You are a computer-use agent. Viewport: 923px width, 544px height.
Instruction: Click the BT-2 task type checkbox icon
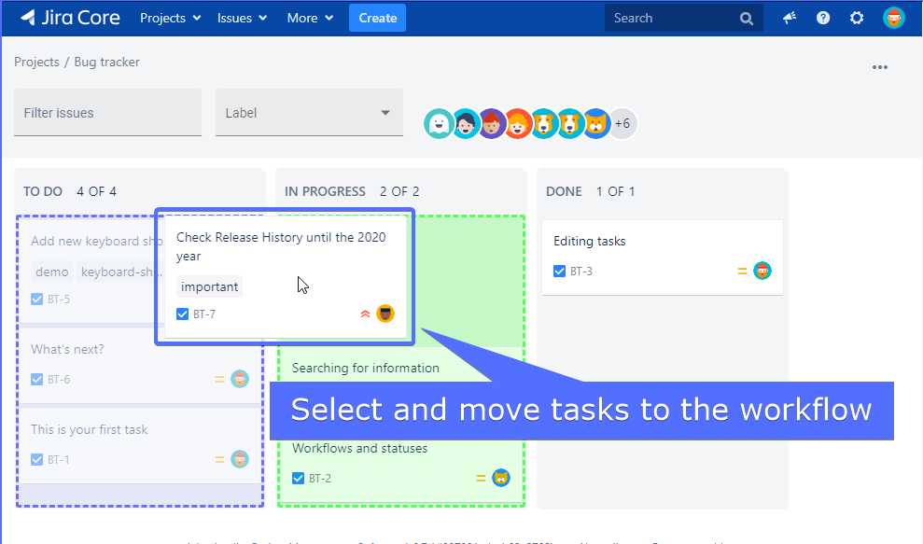pyautogui.click(x=299, y=478)
